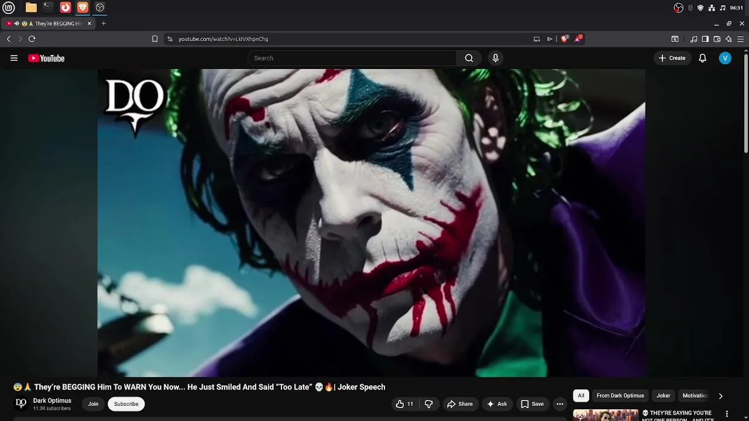This screenshot has width=749, height=421.
Task: Share the video
Action: coord(460,404)
